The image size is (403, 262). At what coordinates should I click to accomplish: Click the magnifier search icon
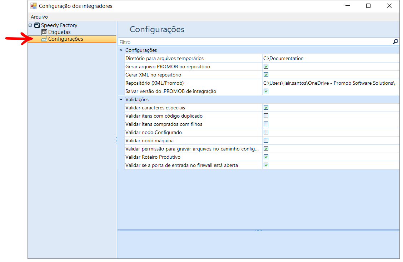click(x=395, y=42)
